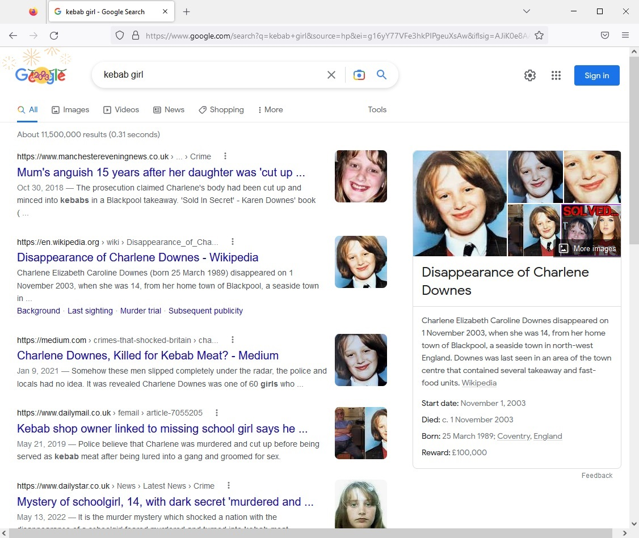Click the Sign in button

pos(596,75)
